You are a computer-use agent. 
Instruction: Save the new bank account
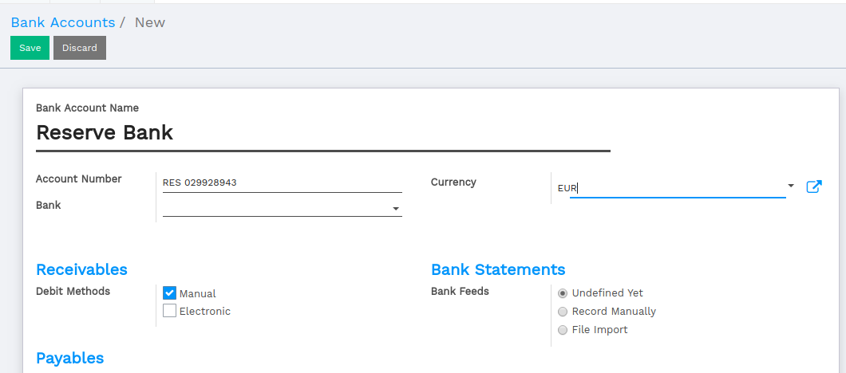(x=30, y=48)
